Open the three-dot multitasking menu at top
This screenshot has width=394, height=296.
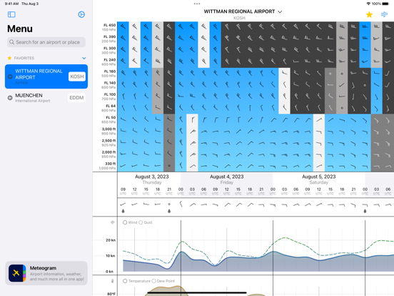(x=197, y=4)
